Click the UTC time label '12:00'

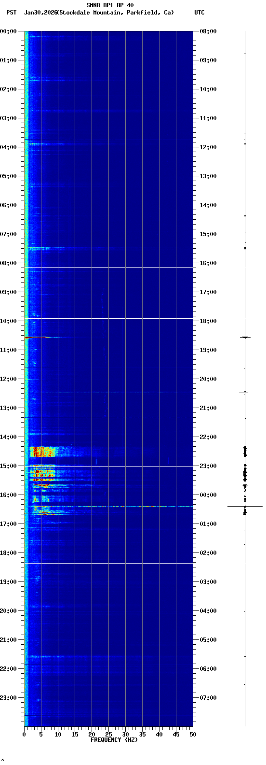pyautogui.click(x=208, y=147)
